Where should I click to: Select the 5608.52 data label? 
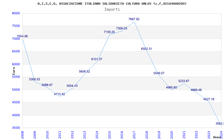coord(85,72)
